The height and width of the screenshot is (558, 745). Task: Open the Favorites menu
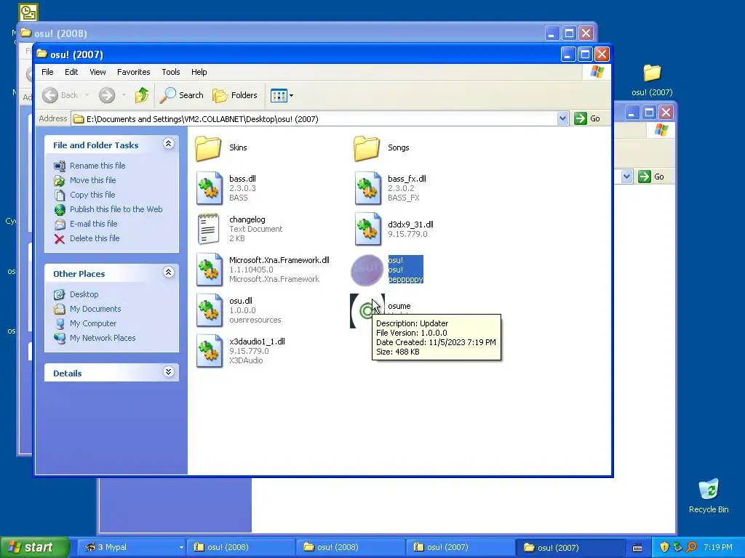click(134, 72)
